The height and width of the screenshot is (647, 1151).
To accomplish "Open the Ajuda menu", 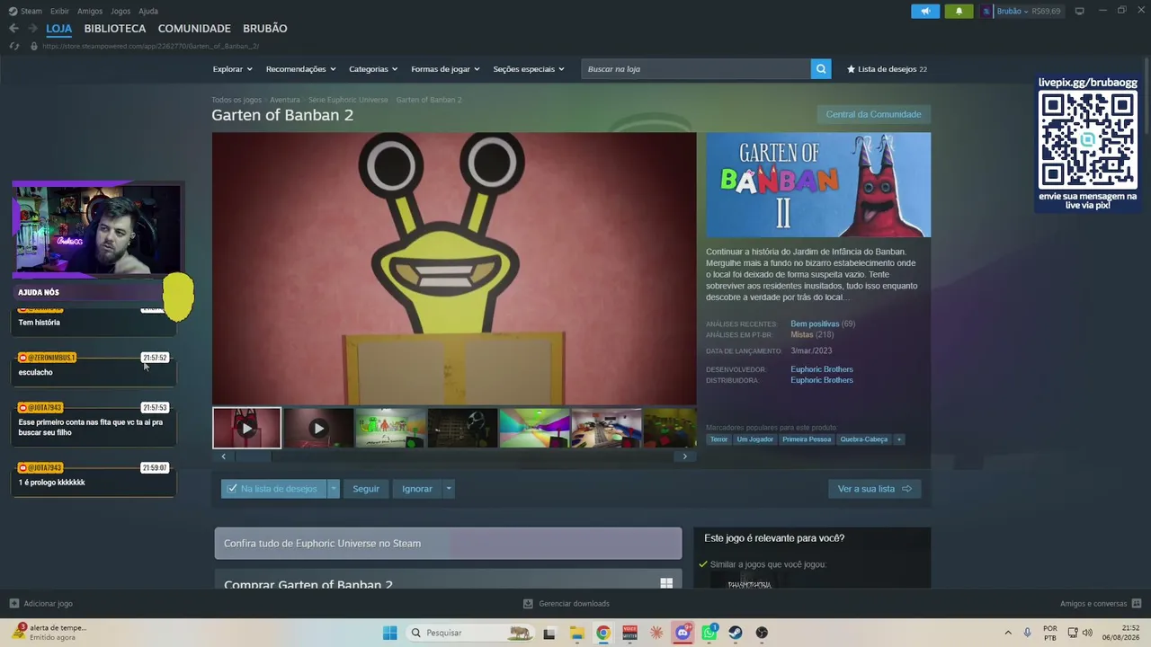I will [x=148, y=11].
